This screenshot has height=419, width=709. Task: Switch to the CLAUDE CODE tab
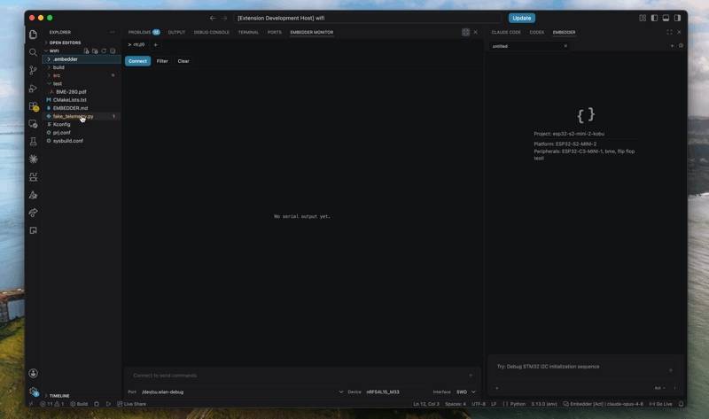click(506, 32)
